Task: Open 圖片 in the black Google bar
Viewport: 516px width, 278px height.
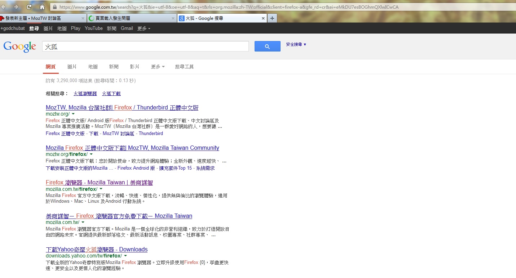Action: point(48,28)
